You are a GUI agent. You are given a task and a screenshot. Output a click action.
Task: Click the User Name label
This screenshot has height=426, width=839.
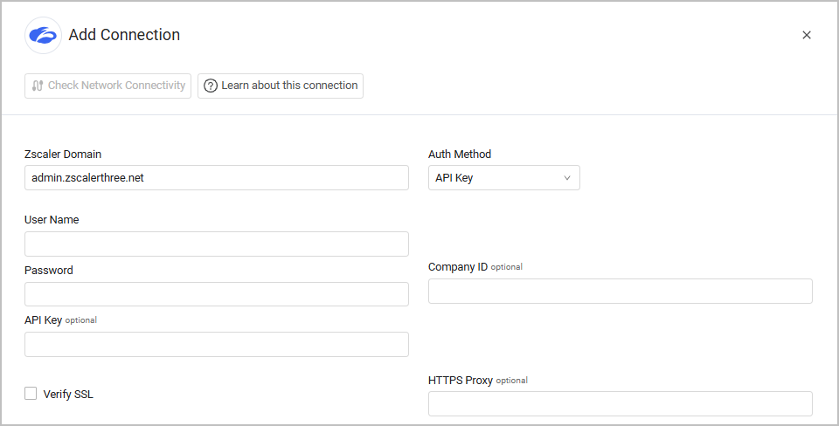pos(52,220)
